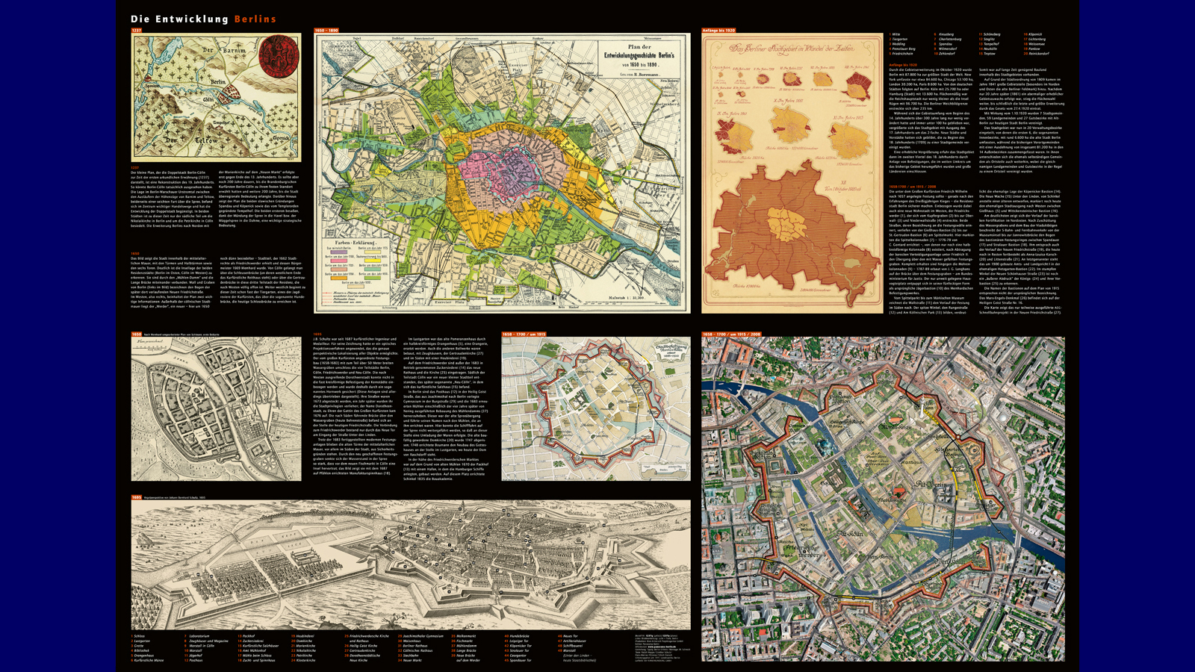The image size is (1195, 672).
Task: Click legend entry "35 Molkenmarkt"
Action: coord(464,636)
